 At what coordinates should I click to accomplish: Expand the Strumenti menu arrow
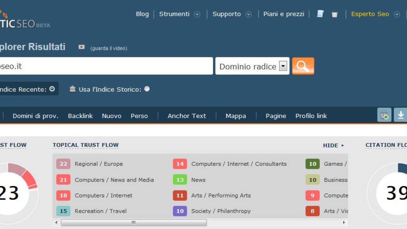pyautogui.click(x=197, y=14)
